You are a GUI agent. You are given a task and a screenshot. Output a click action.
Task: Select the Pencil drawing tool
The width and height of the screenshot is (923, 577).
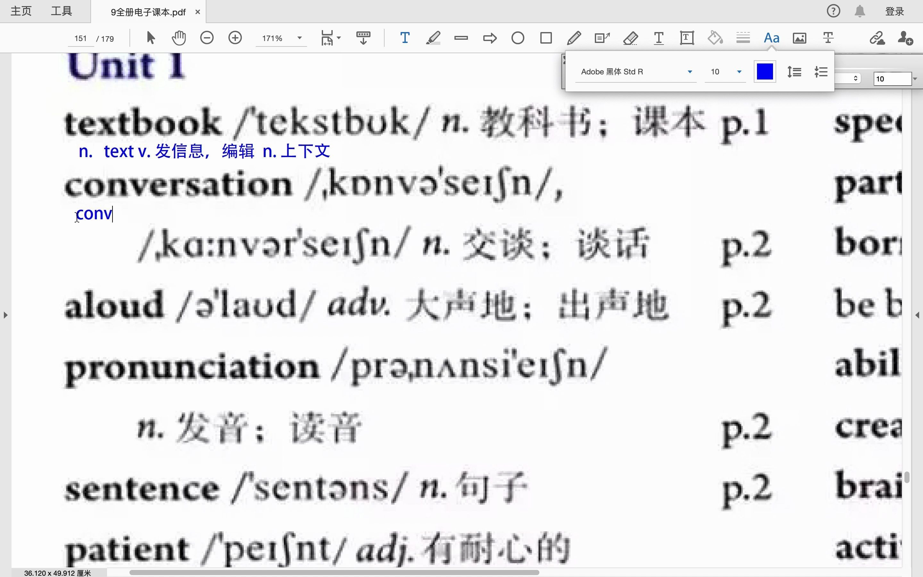coord(574,38)
